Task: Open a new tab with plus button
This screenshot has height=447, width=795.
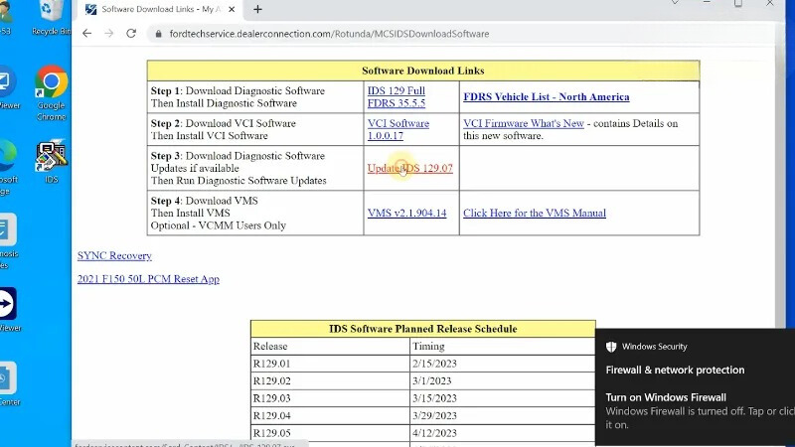Action: [x=257, y=9]
